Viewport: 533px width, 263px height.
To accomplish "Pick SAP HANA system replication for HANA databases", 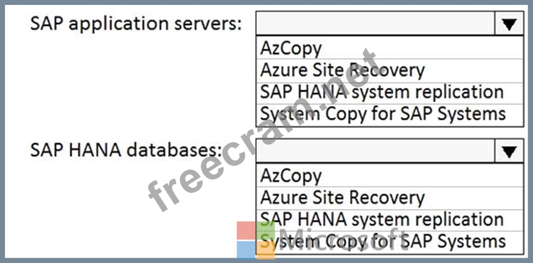I will tap(381, 219).
